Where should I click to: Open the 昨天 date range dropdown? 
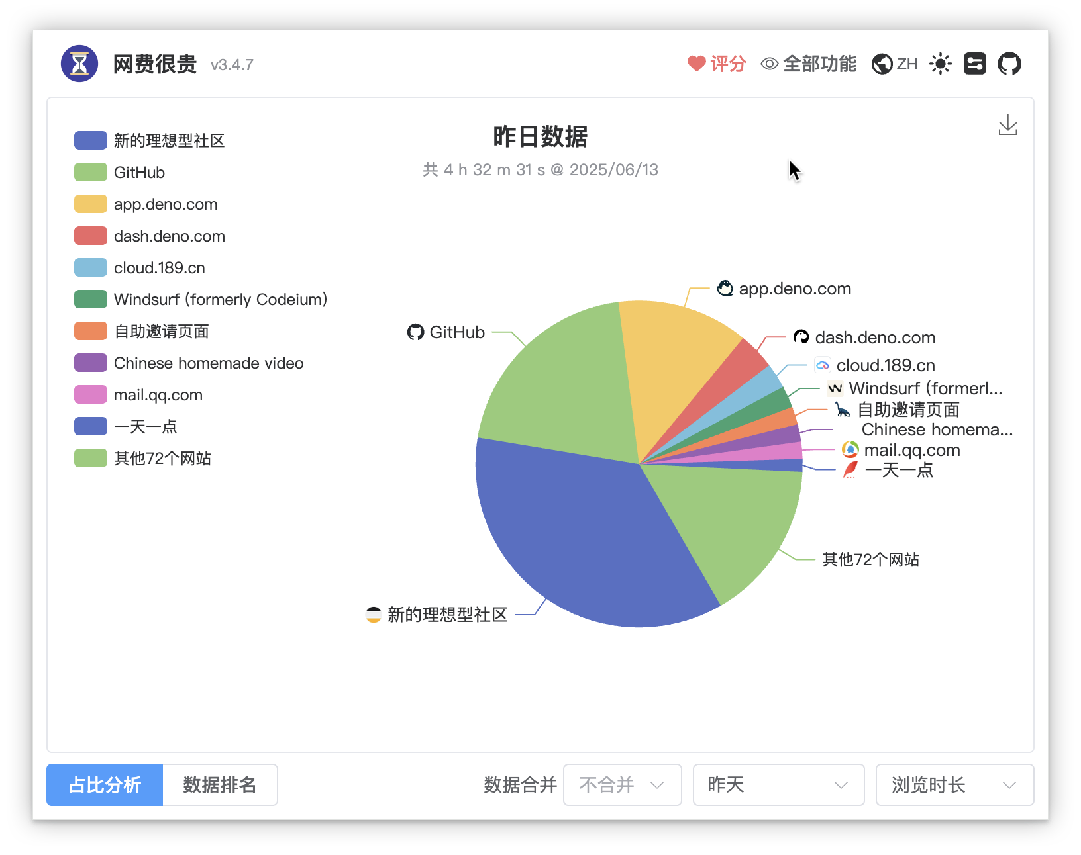pyautogui.click(x=778, y=785)
